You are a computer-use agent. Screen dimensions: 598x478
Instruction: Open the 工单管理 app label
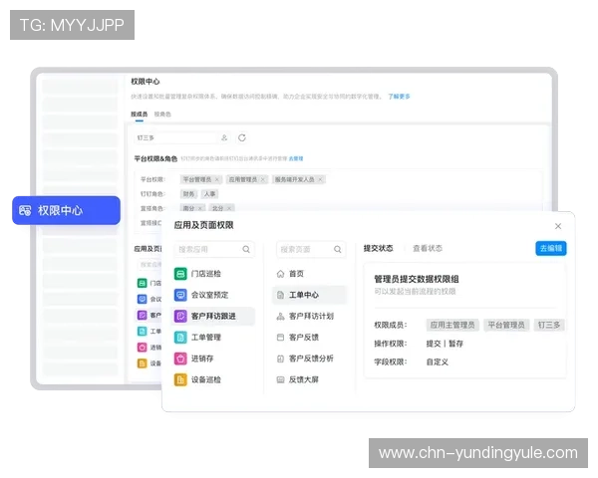pyautogui.click(x=206, y=338)
